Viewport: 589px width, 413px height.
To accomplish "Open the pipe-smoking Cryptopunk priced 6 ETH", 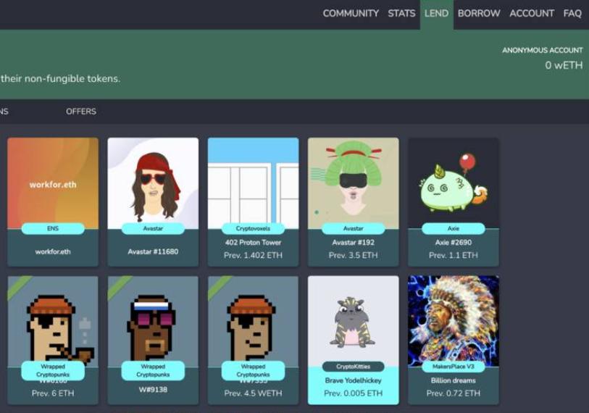I will point(53,319).
